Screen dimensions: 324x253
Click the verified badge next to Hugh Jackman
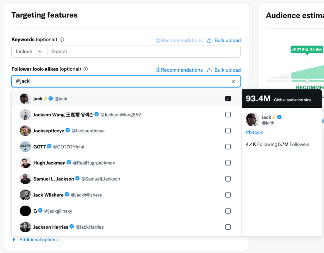tap(69, 162)
